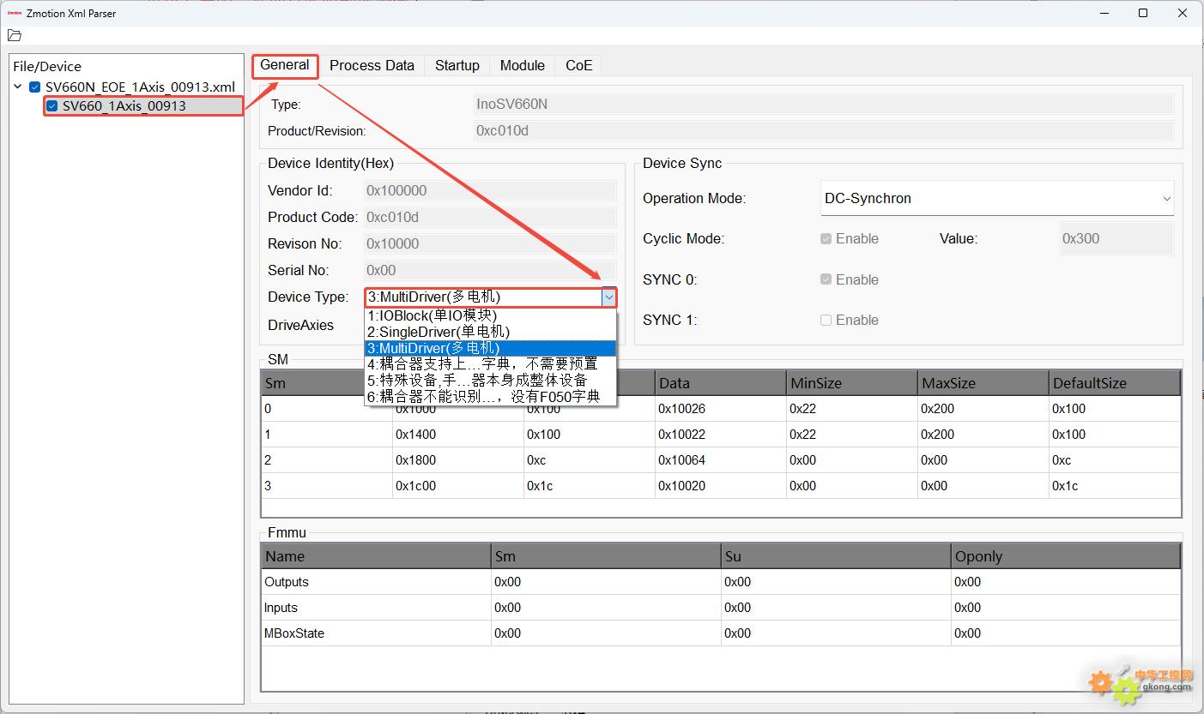Open the Startup tab

(457, 65)
